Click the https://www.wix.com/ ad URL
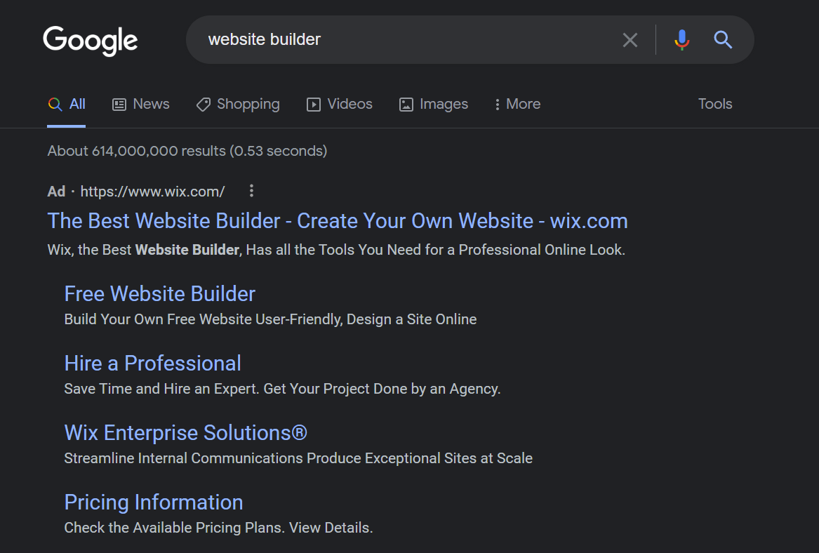Image resolution: width=819 pixels, height=553 pixels. 152,192
